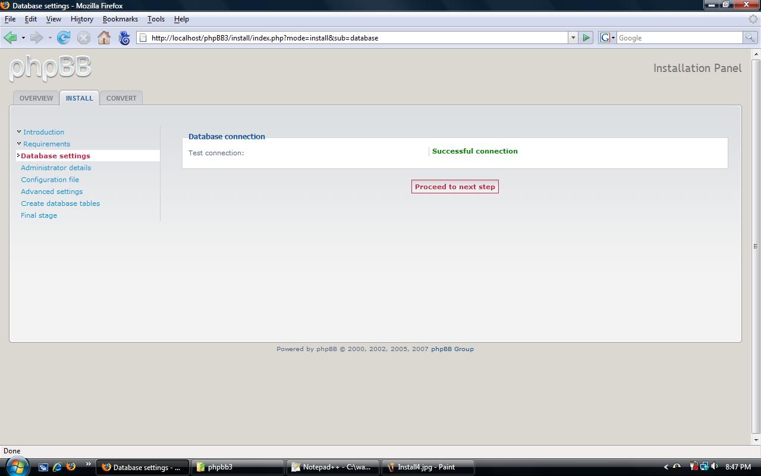Click the Windows Start orb
The width and height of the screenshot is (761, 476).
pyautogui.click(x=17, y=466)
